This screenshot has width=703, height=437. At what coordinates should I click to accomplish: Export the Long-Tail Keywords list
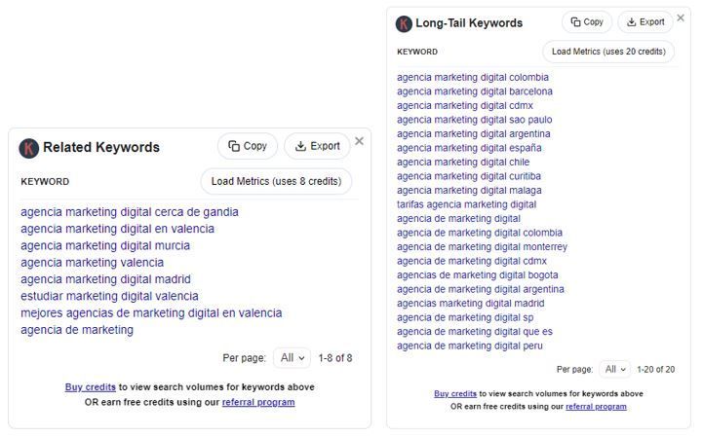(x=645, y=22)
